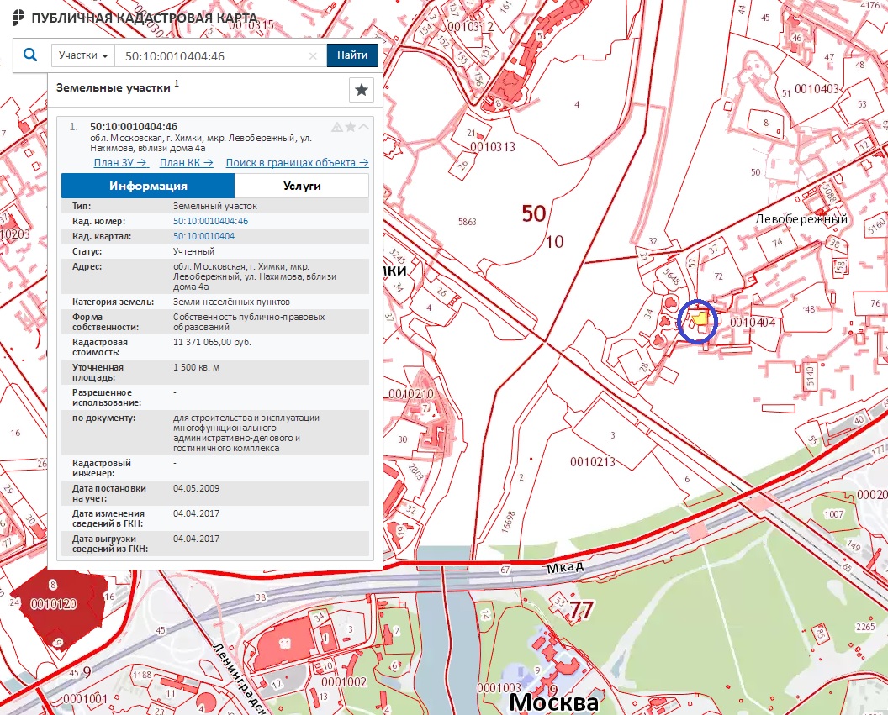Open cadastral number link 50:10:0010404:46
Screen dimensions: 888x715
(210, 221)
